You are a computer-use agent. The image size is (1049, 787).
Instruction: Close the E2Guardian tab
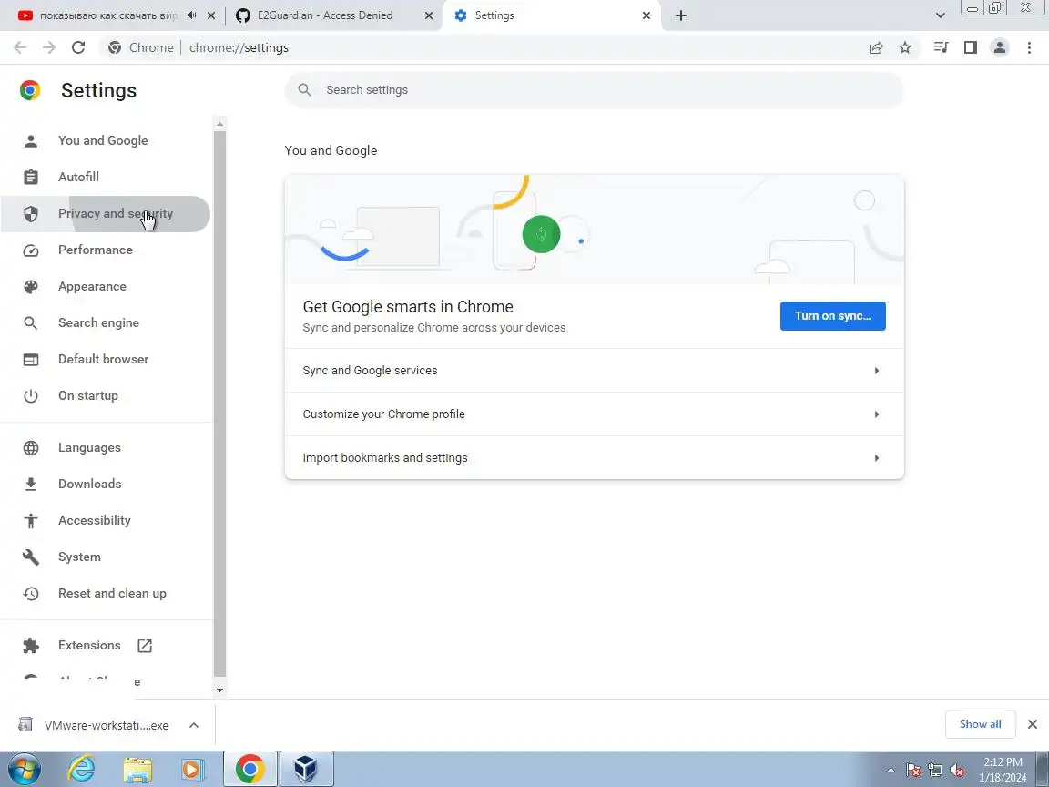(429, 15)
